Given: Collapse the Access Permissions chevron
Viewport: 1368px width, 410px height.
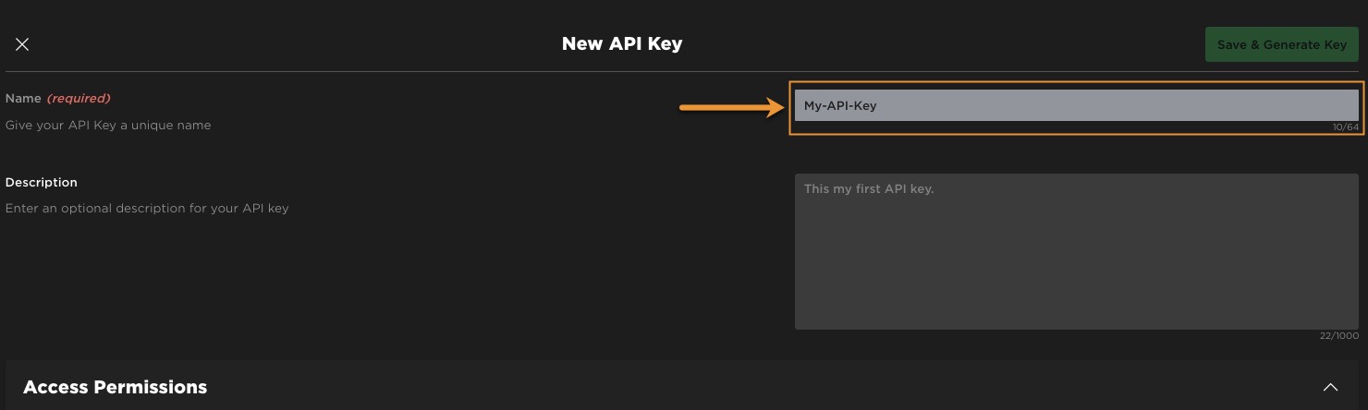Looking at the screenshot, I should (x=1330, y=387).
